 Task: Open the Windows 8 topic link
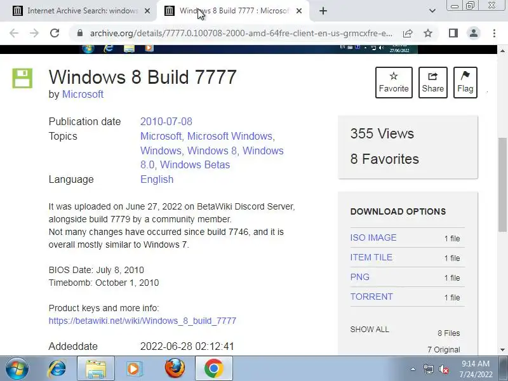pyautogui.click(x=212, y=150)
